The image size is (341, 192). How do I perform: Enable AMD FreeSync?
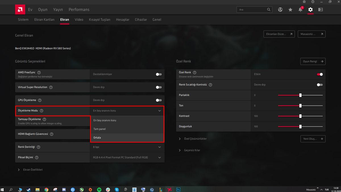[x=158, y=74]
